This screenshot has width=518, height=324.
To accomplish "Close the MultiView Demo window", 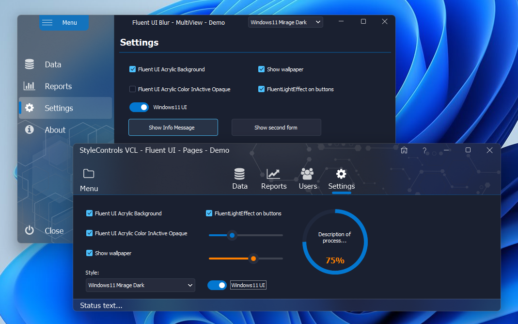I will click(385, 21).
